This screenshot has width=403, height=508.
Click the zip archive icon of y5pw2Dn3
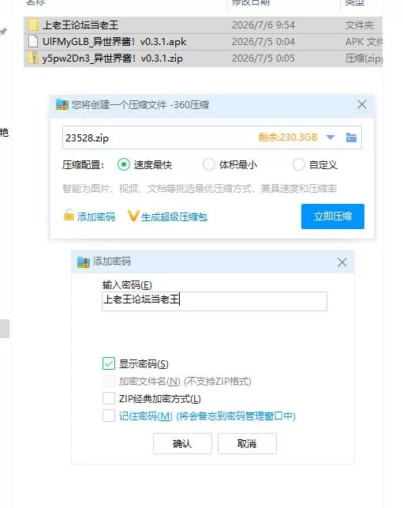(33, 58)
